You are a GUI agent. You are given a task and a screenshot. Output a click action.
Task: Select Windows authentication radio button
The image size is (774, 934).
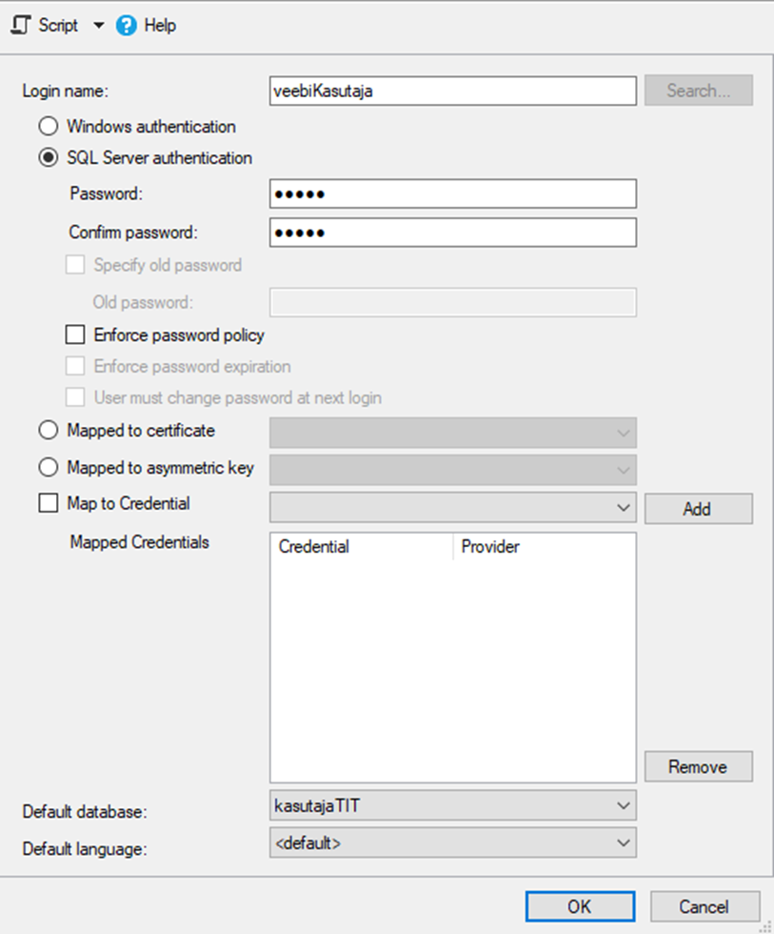(48, 126)
